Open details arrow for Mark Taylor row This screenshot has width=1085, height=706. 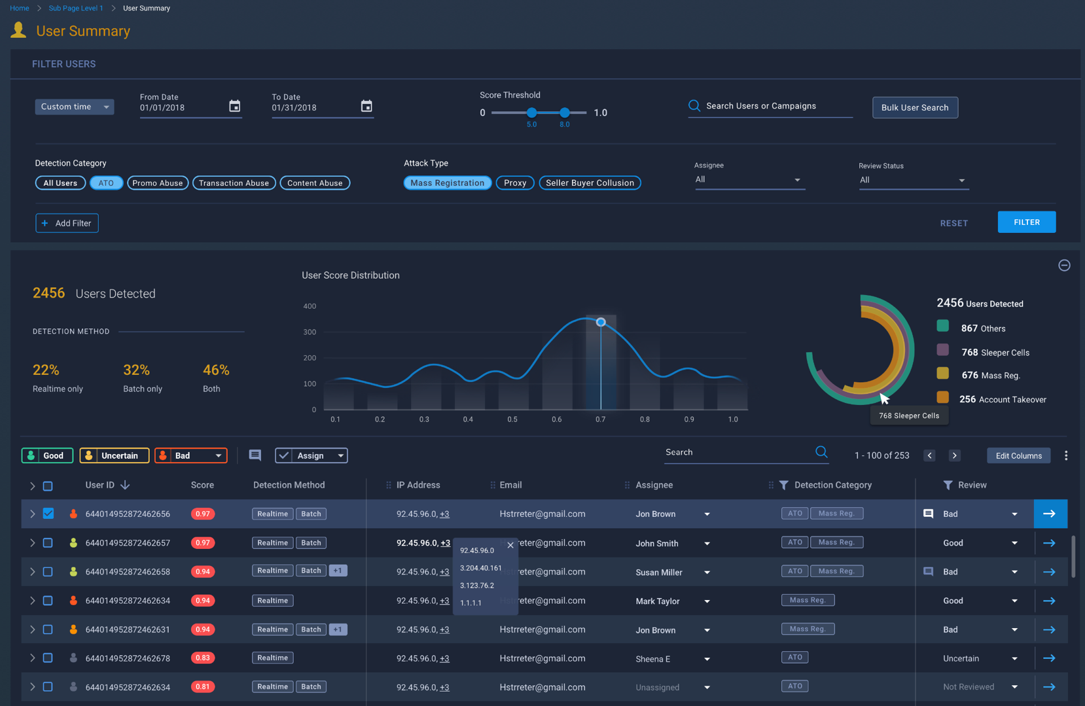pos(1049,601)
